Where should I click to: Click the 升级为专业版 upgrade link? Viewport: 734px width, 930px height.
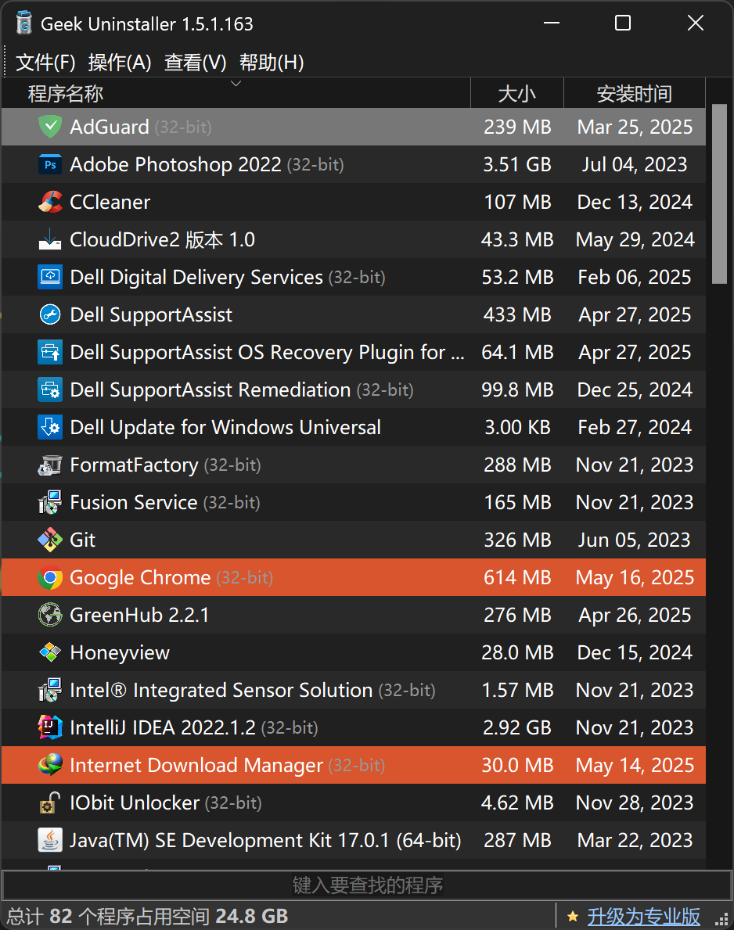coord(643,917)
